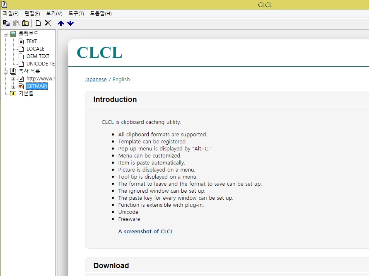
Task: Click the Copy toolbar icon
Action: point(6,23)
